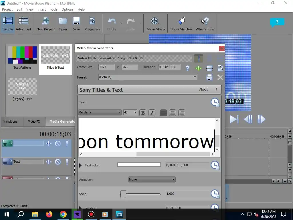Image resolution: width=293 pixels, height=220 pixels.
Task: Open the Edit menu
Action: [19, 9]
